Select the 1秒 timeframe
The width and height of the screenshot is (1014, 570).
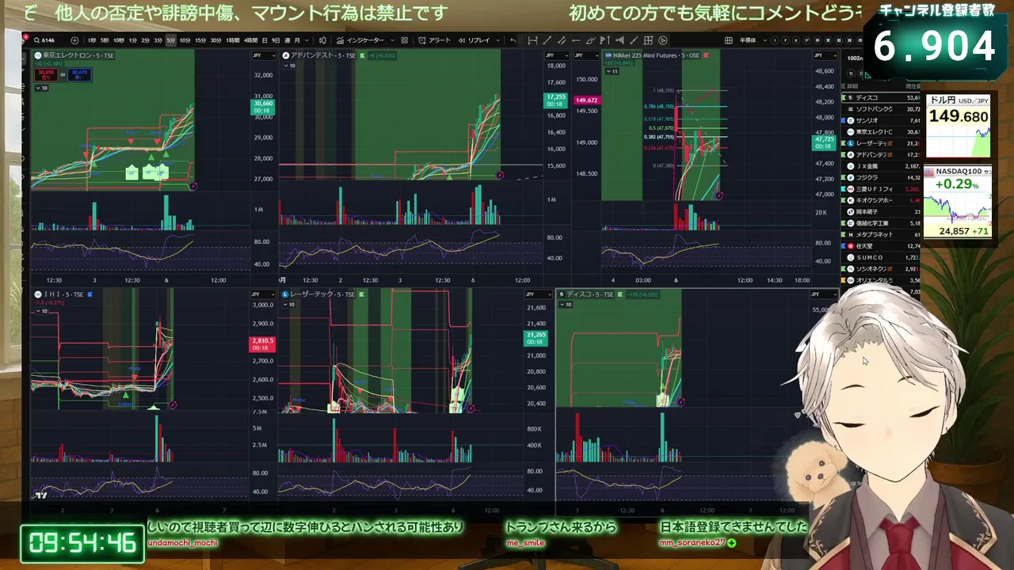point(92,40)
